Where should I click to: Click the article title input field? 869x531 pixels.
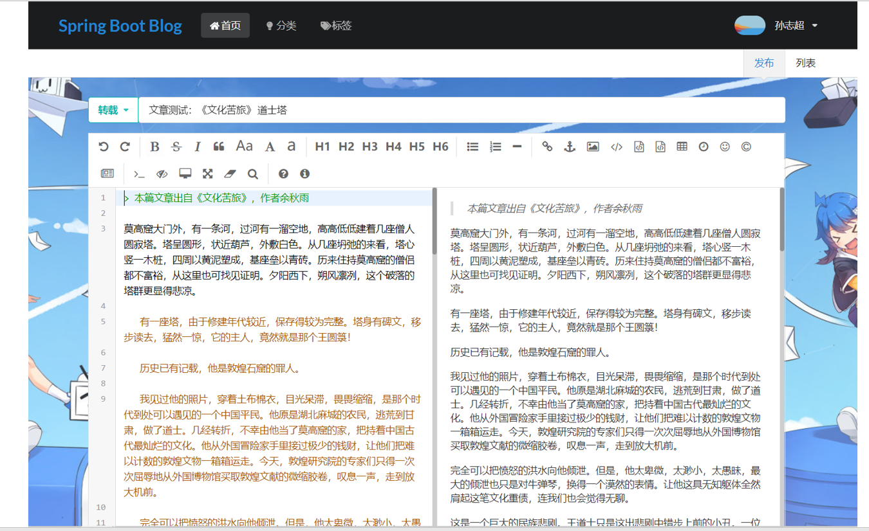[x=462, y=110]
